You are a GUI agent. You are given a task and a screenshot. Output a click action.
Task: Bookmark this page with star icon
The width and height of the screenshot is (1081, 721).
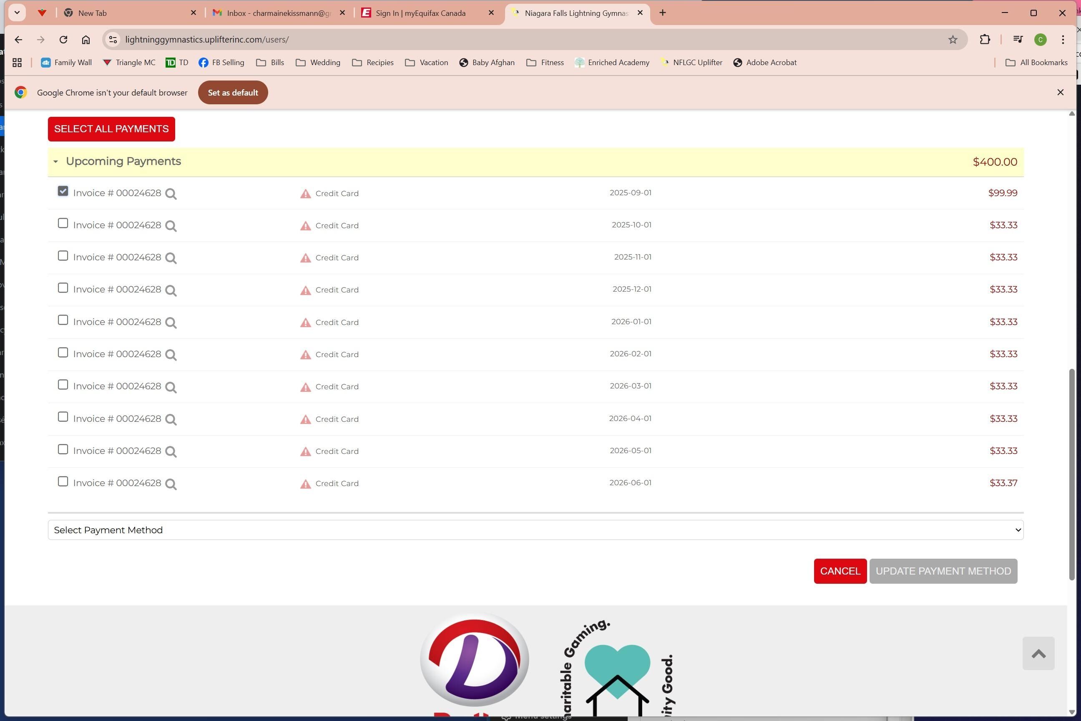coord(953,40)
